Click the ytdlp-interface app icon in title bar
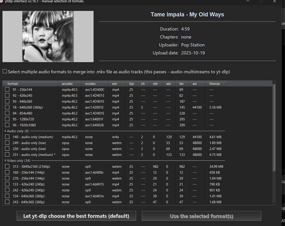Viewport: 285px width, 226px height. click(x=1, y=1)
